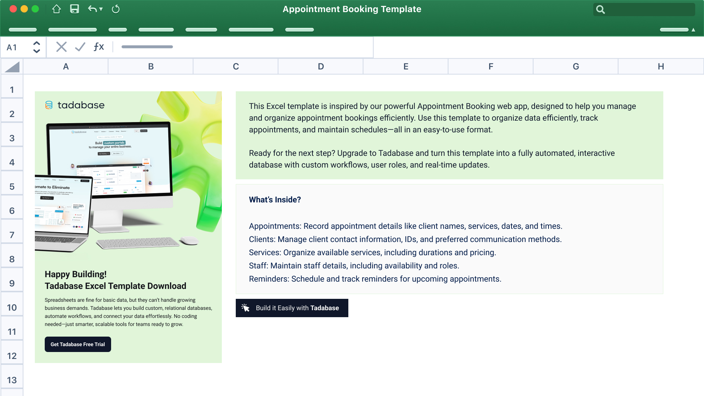
Task: Click the Save floppy disk icon
Action: (x=74, y=9)
